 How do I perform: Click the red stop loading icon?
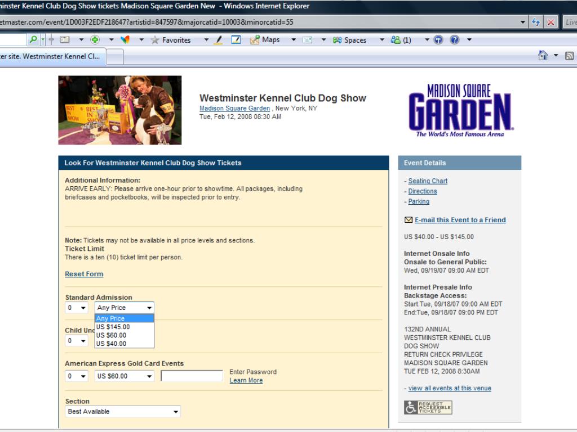[x=551, y=22]
